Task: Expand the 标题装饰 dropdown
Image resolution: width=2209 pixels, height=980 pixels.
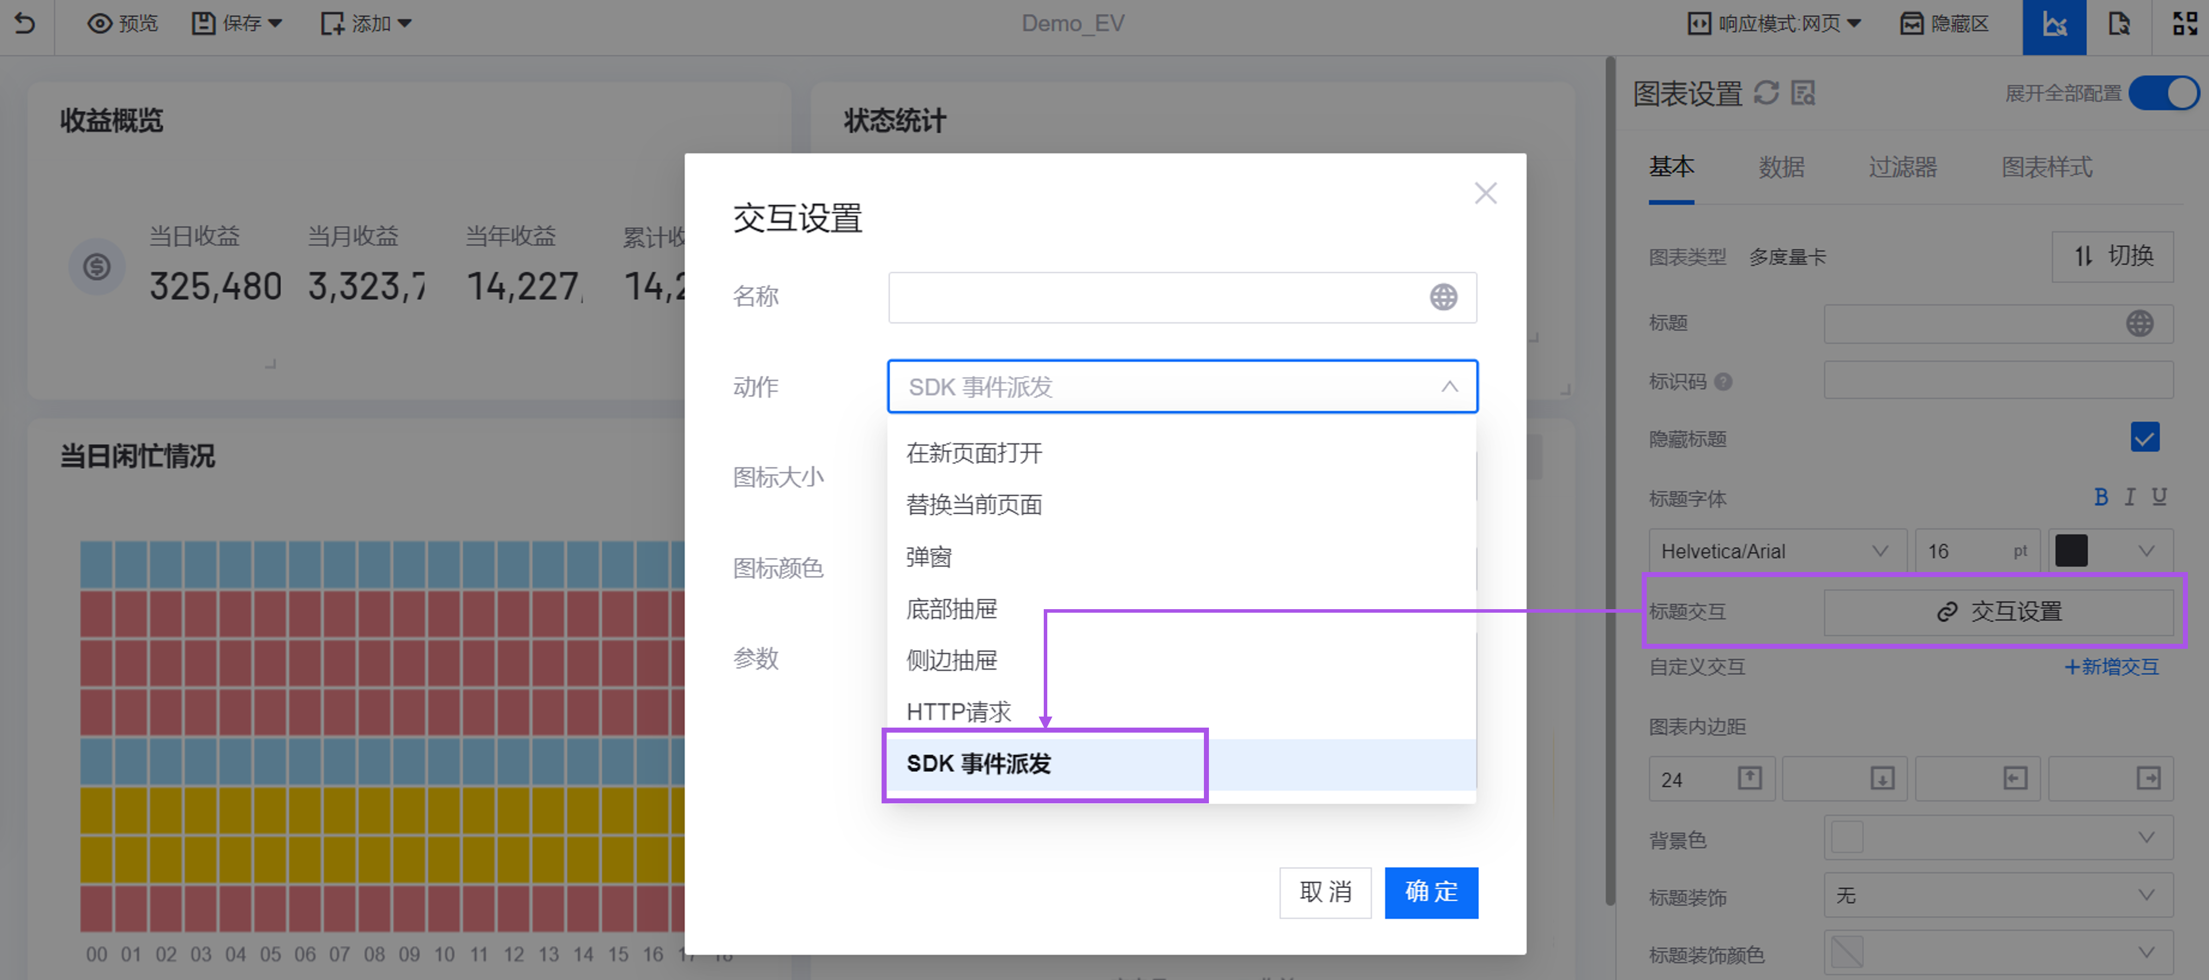Action: tap(1997, 895)
